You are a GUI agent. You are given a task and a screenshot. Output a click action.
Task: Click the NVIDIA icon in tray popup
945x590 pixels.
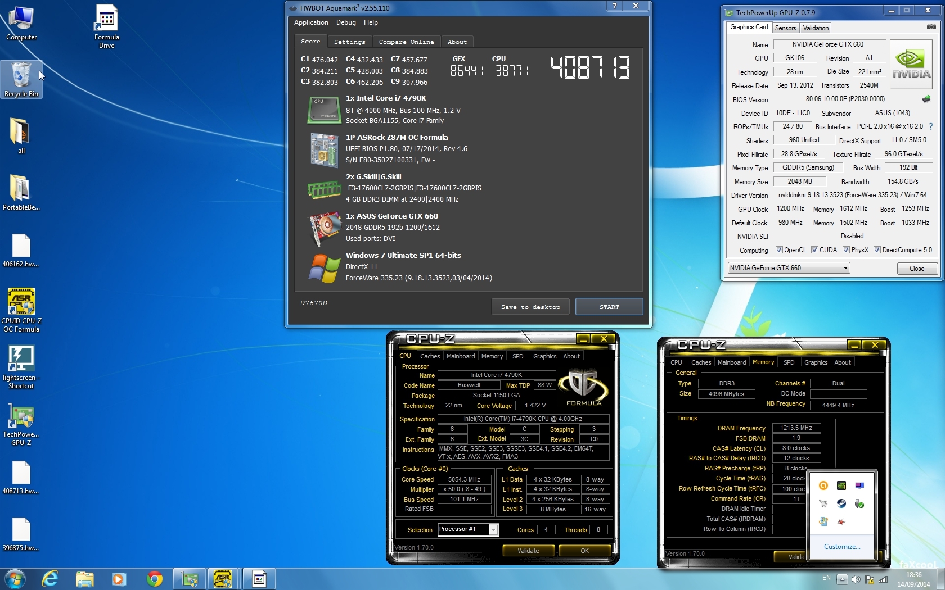(841, 485)
